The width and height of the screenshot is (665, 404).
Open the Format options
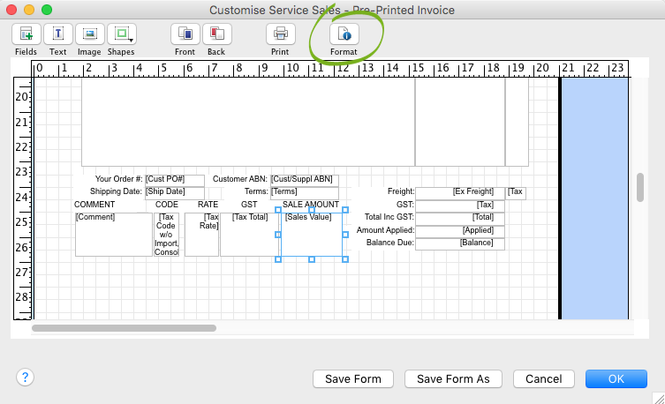click(344, 34)
